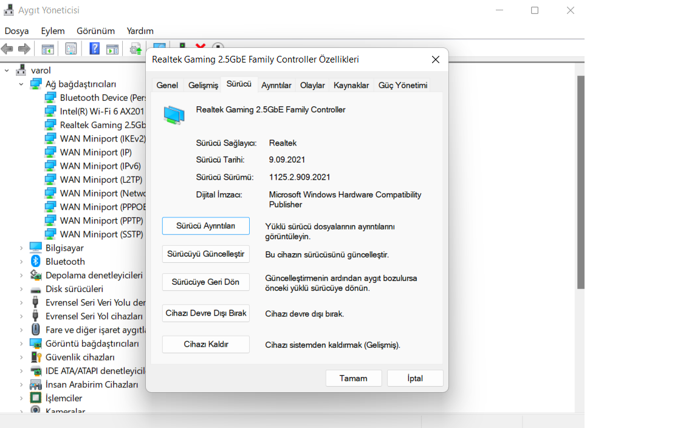Expand the Bilgisayar category
The width and height of the screenshot is (700, 428).
(x=21, y=248)
